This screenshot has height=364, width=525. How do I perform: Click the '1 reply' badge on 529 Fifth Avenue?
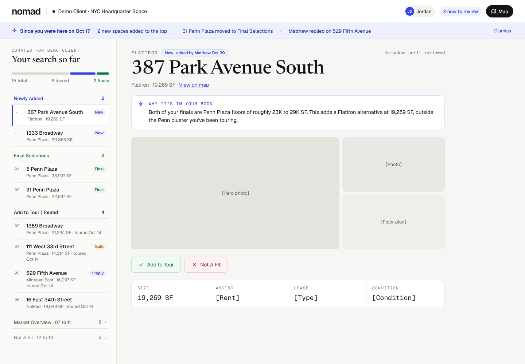pos(98,273)
